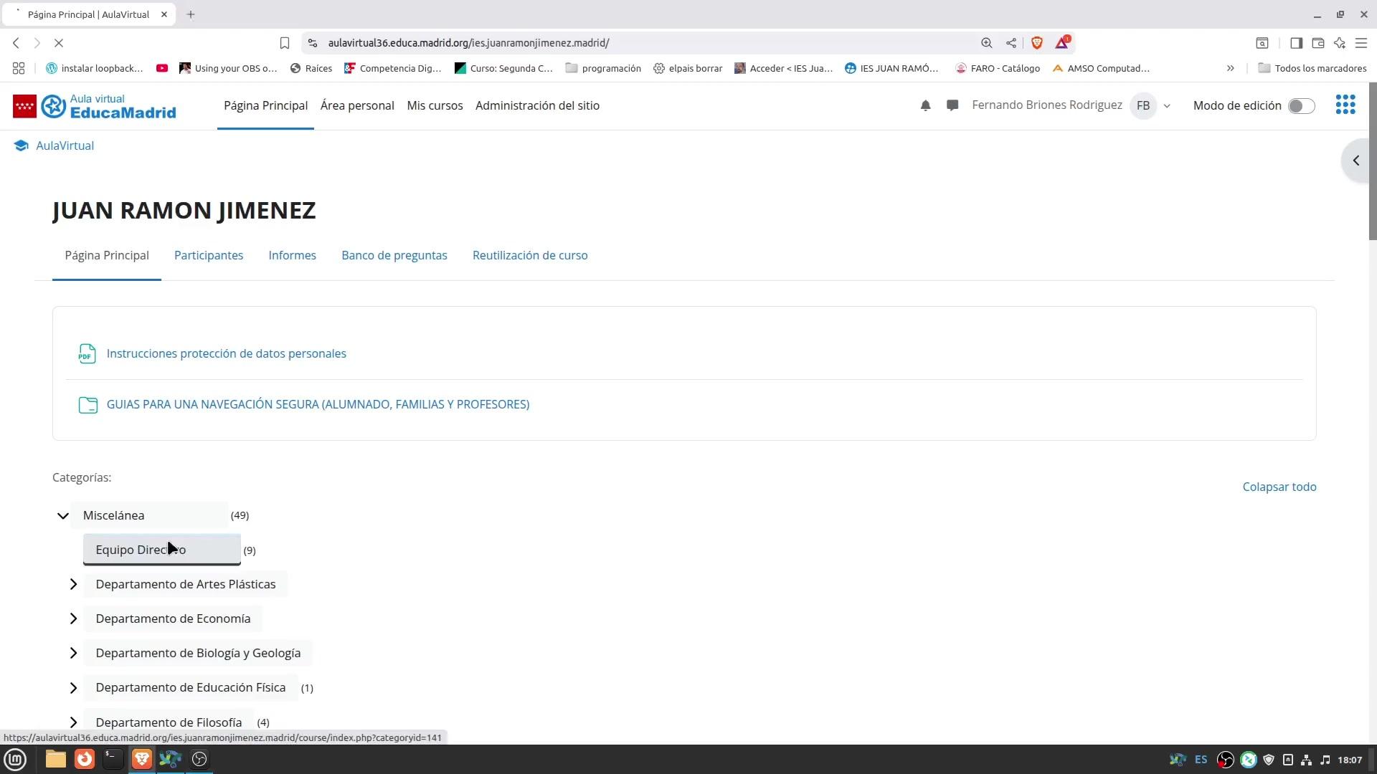Open the EducaMadrid apps grid icon

[x=1345, y=105]
